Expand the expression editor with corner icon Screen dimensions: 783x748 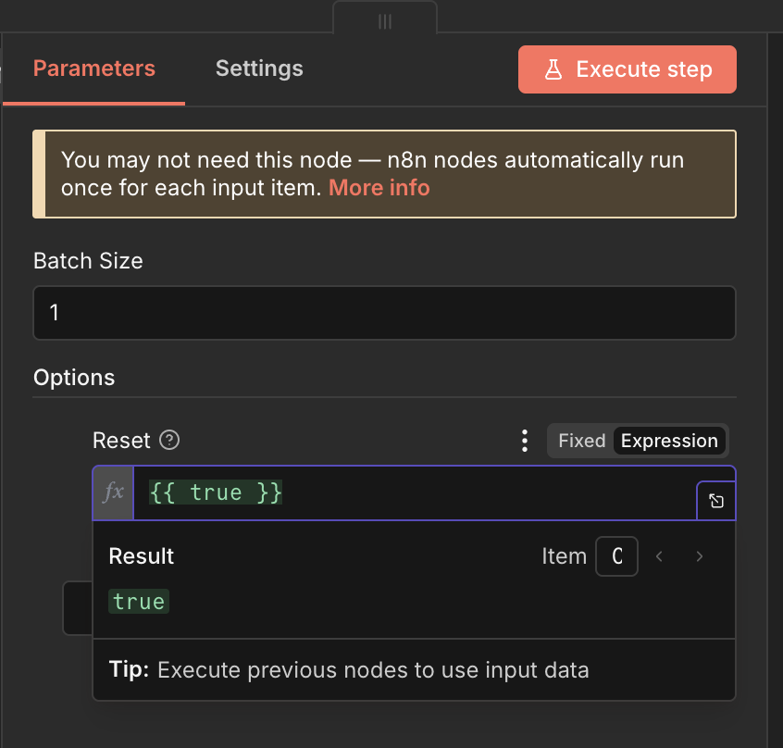point(716,502)
